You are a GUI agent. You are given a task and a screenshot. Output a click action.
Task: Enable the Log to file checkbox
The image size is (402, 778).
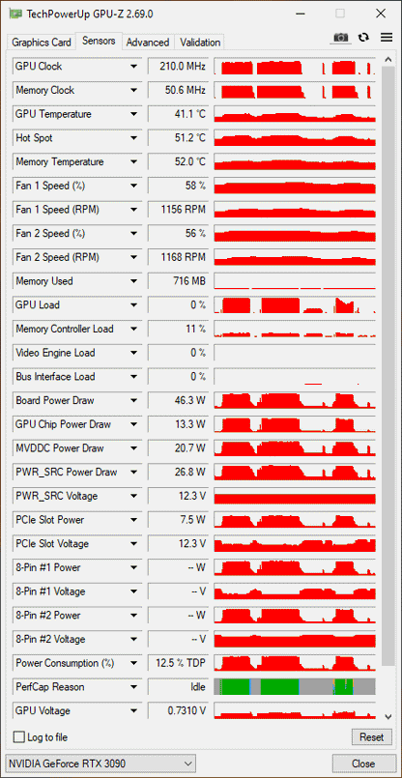click(19, 737)
